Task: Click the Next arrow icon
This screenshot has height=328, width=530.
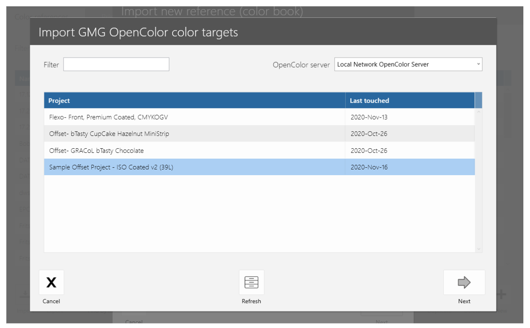Action: click(x=464, y=282)
